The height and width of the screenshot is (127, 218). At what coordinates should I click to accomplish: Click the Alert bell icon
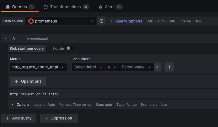pyautogui.click(x=100, y=7)
